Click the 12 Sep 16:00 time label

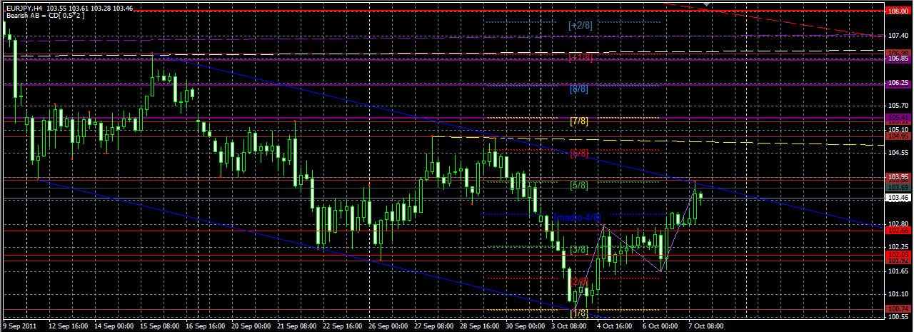(69, 325)
